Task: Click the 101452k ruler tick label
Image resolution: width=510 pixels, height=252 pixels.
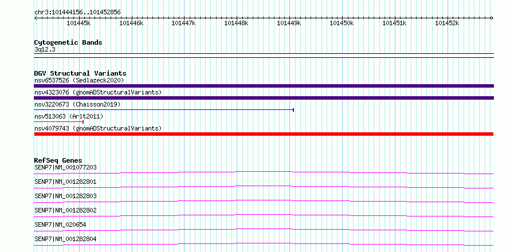Action: coord(447,23)
